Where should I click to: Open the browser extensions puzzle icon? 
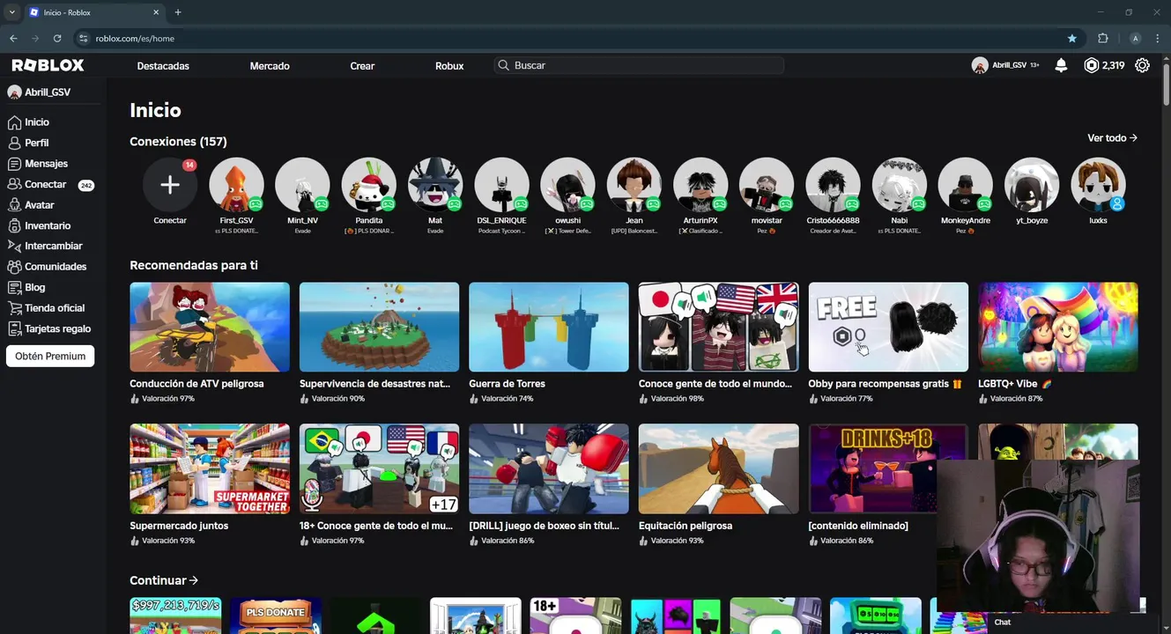click(x=1102, y=38)
